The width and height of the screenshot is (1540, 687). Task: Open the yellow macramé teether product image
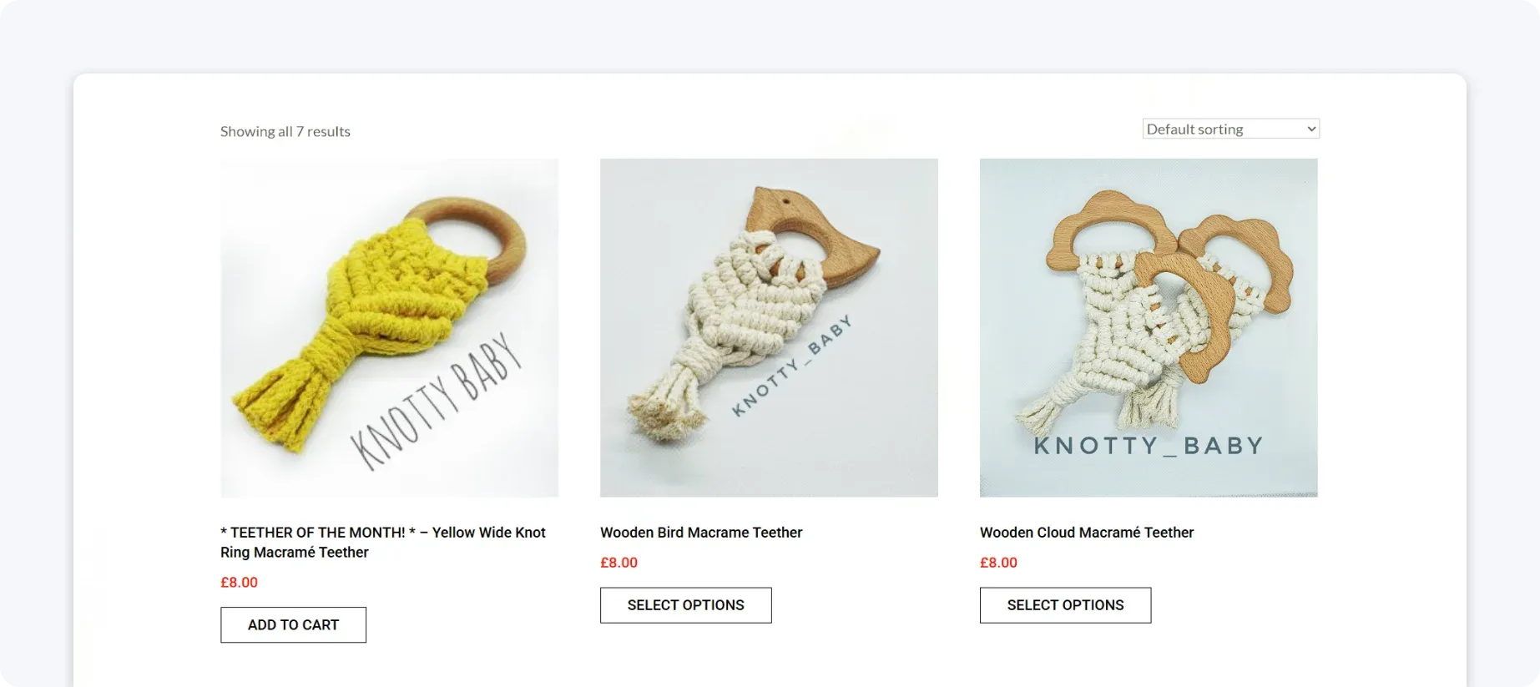[x=389, y=328]
